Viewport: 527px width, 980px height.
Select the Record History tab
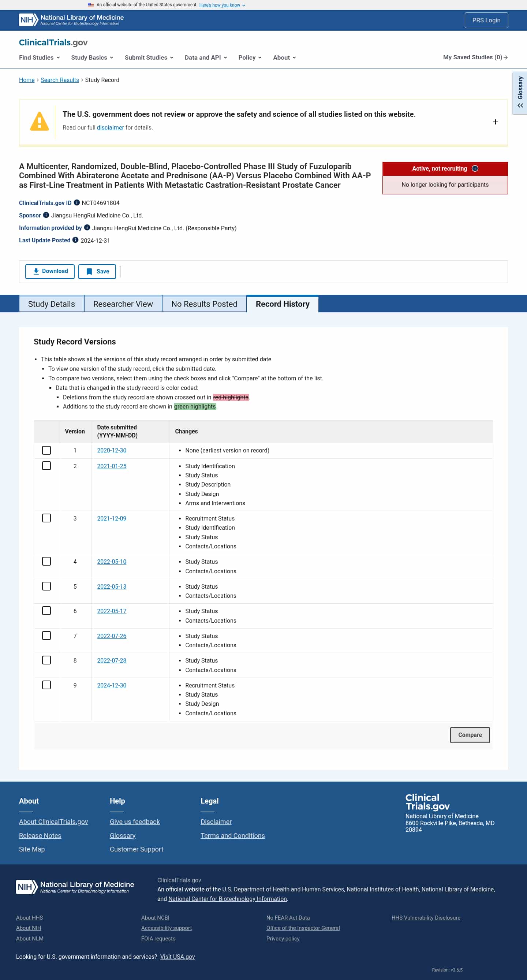283,304
